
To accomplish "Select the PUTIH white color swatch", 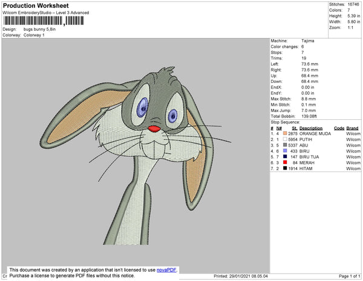I will coord(285,139).
